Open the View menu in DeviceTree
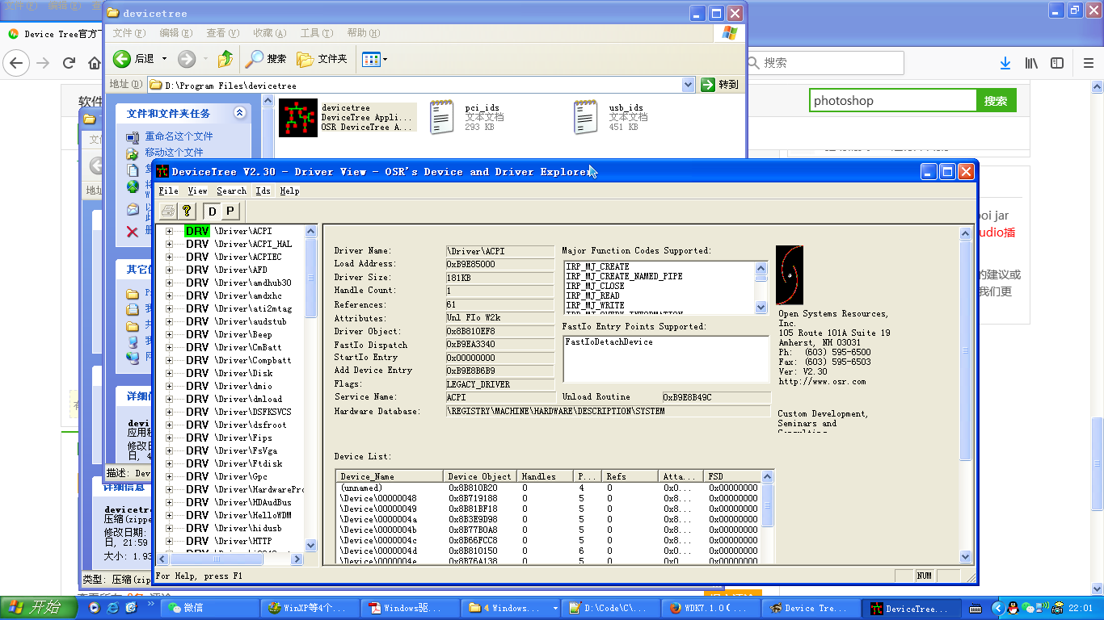This screenshot has height=620, width=1104. click(197, 191)
